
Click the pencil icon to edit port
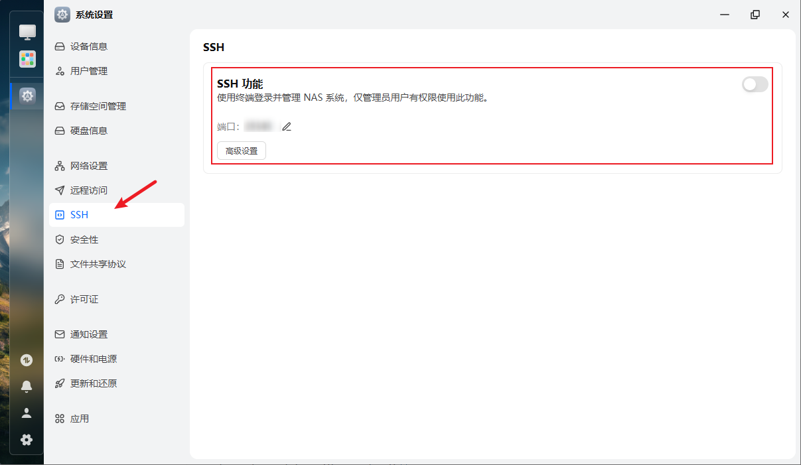[287, 127]
